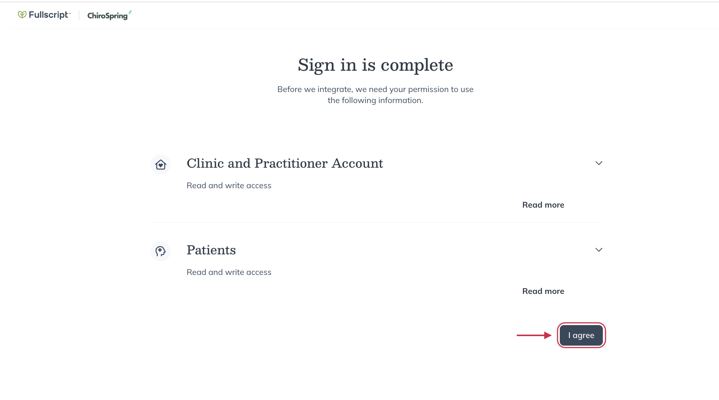Viewport: 719px width, 400px height.
Task: Click the green accent mark on ChiroSpring logo
Action: click(130, 12)
